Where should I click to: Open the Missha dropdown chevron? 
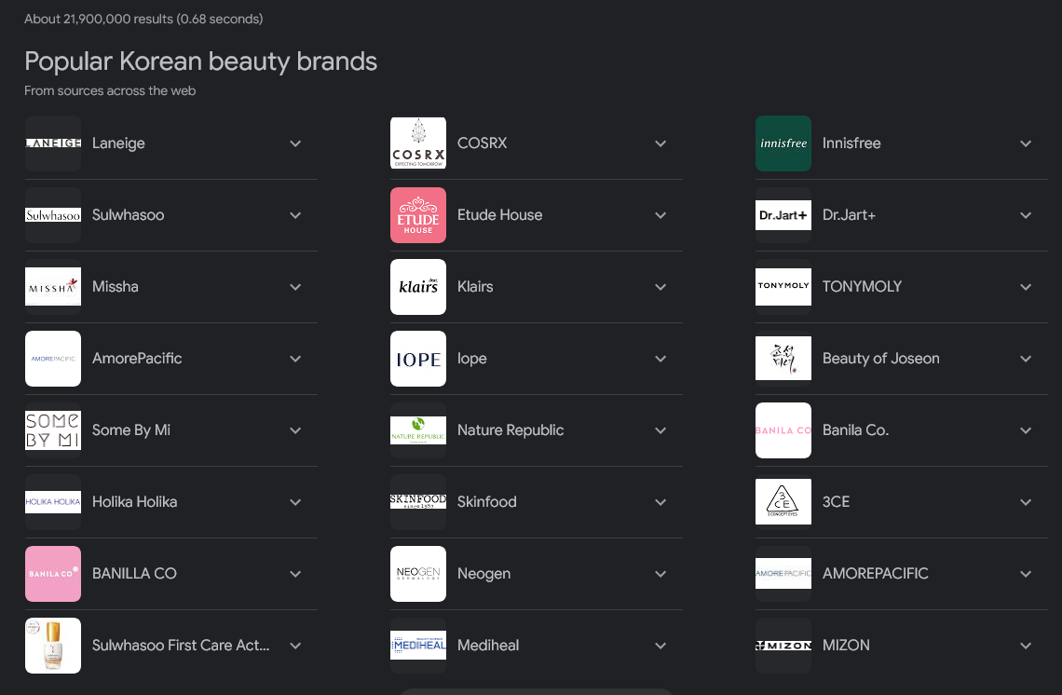pos(295,287)
